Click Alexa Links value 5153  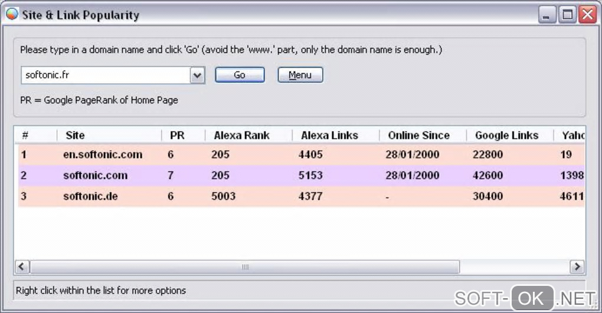(x=310, y=175)
